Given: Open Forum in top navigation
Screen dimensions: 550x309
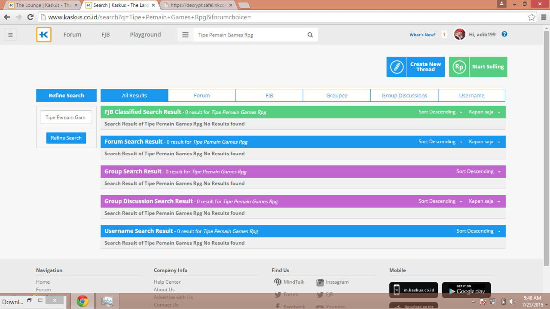Looking at the screenshot, I should 72,35.
